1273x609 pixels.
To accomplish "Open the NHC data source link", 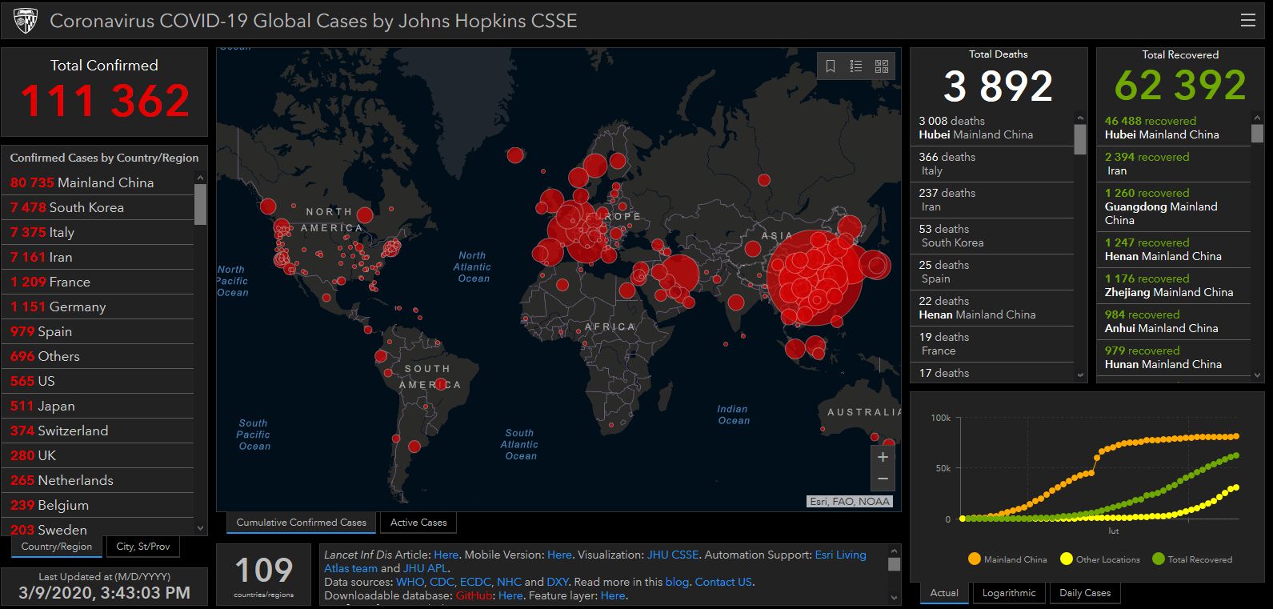I will click(509, 582).
